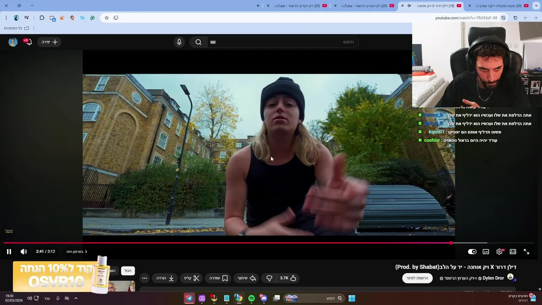Subscribe via 'הרשמה למינוי' button

click(418, 278)
